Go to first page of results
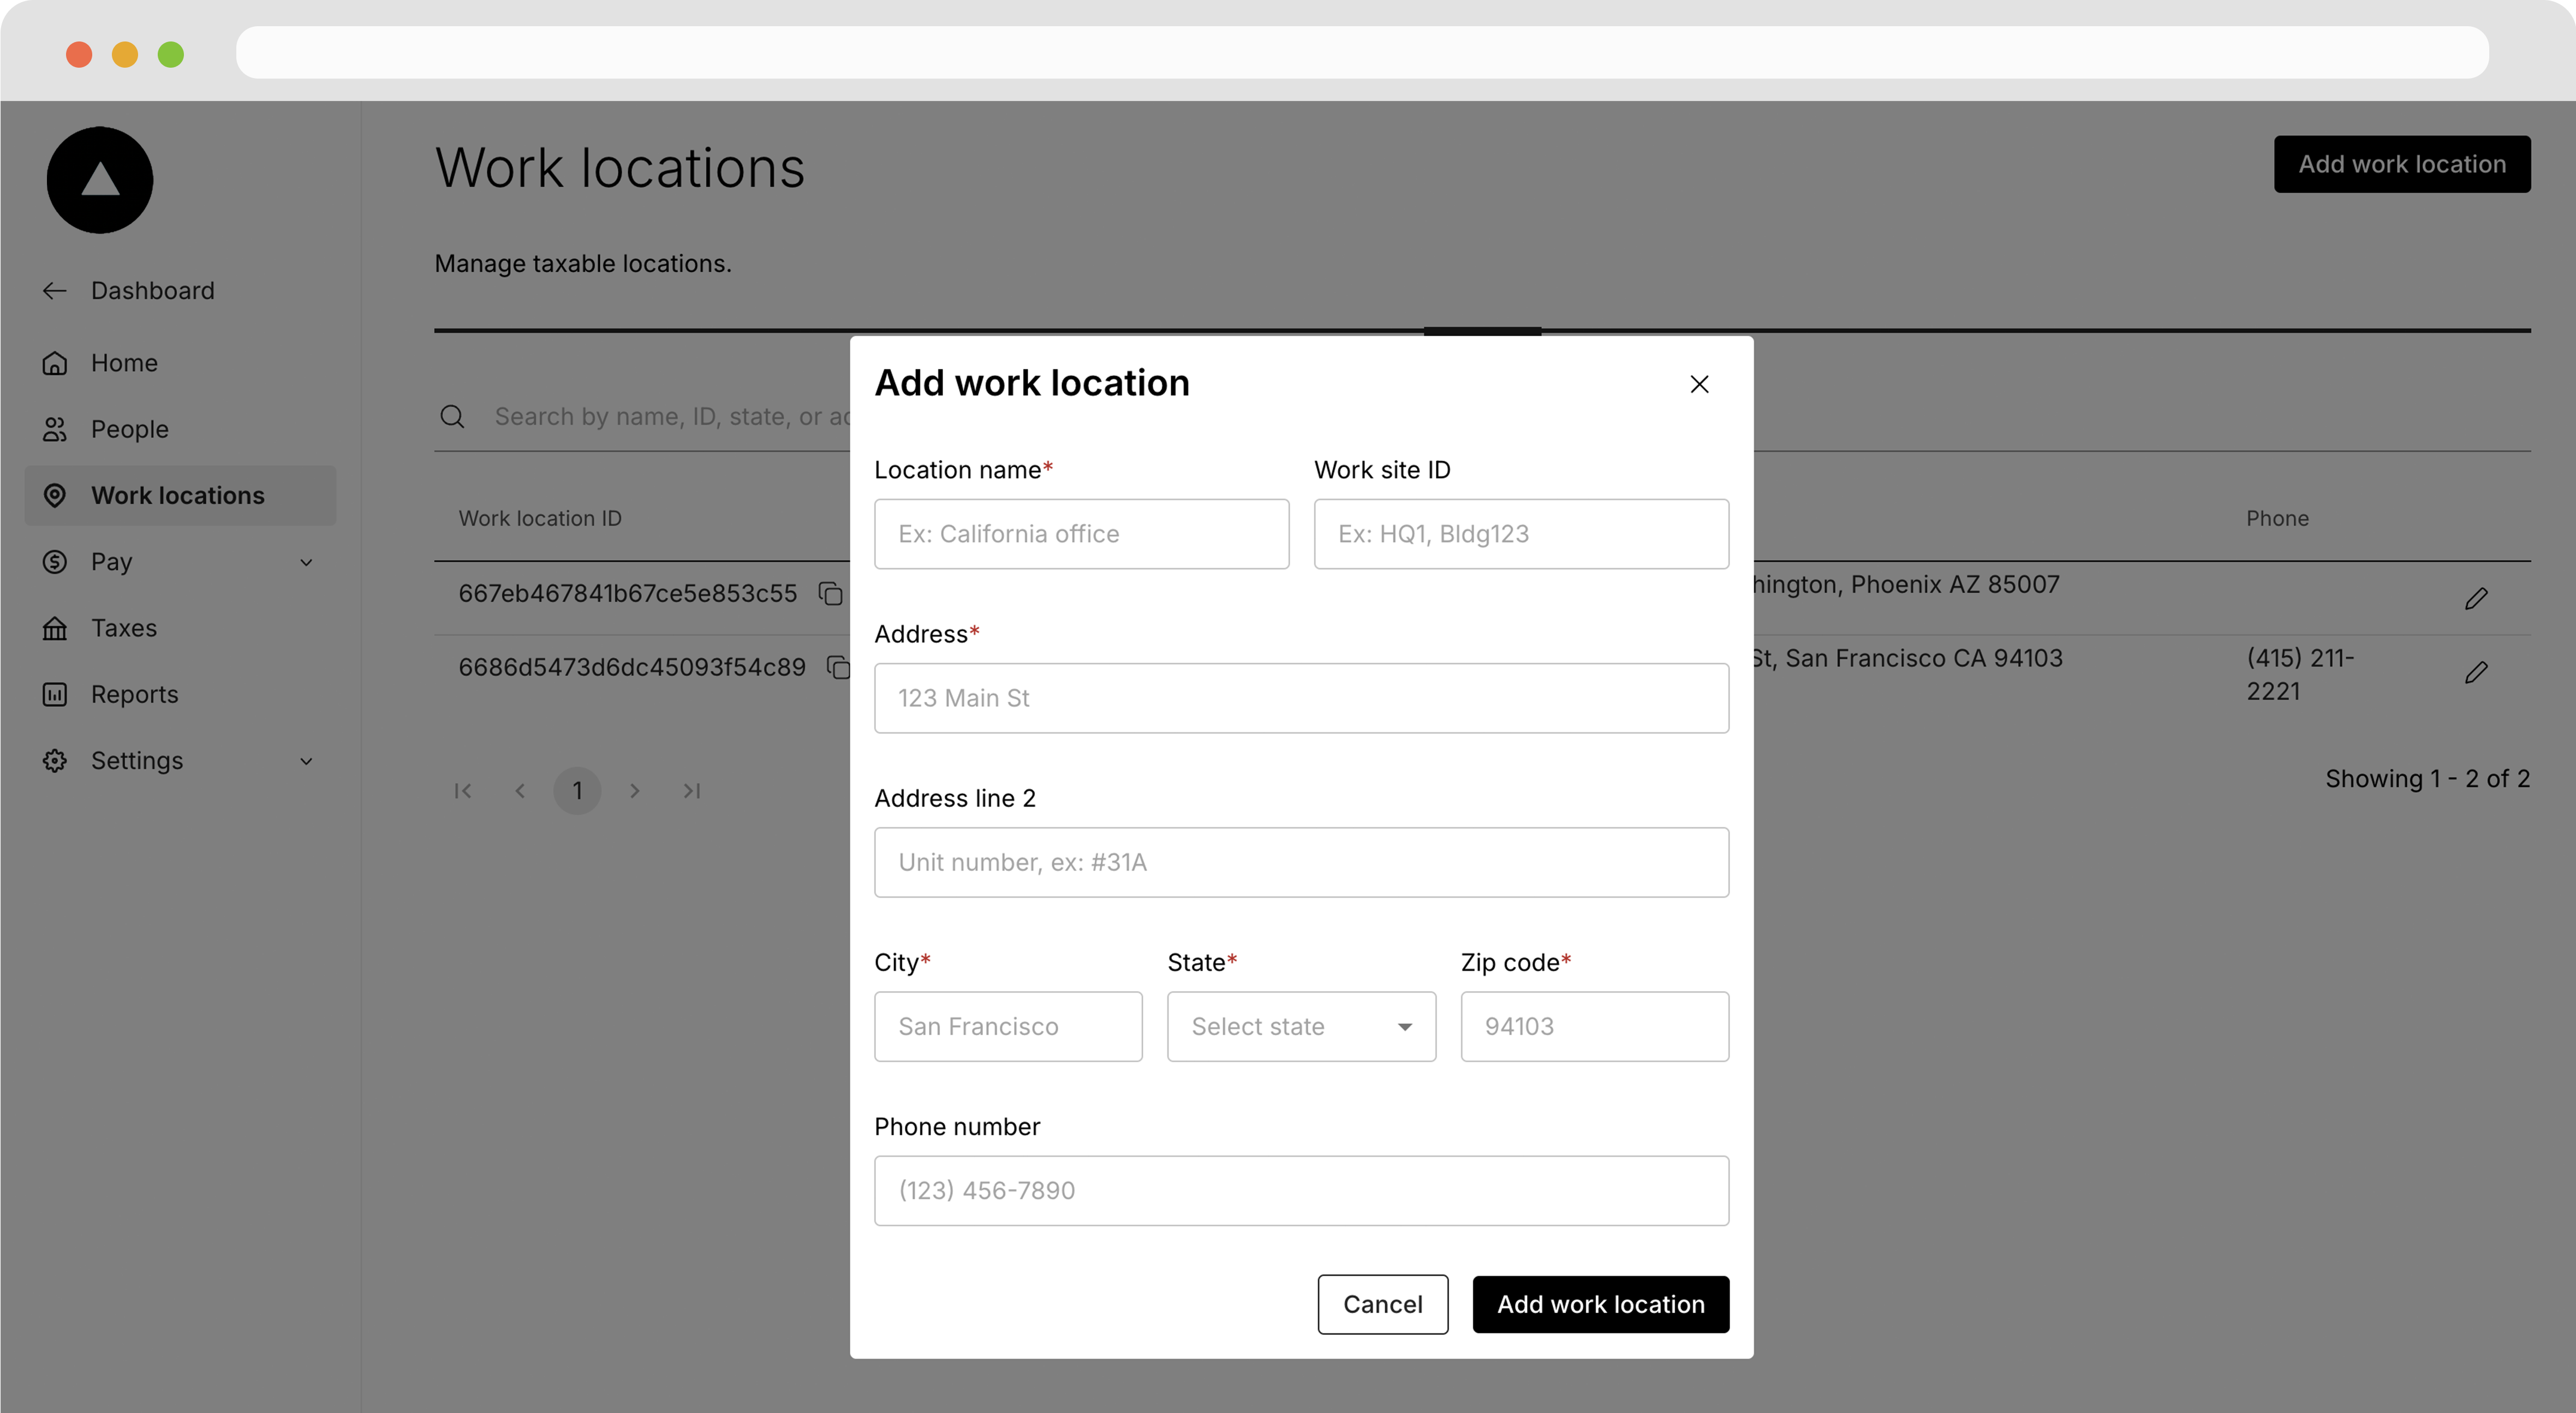This screenshot has width=2576, height=1413. click(x=463, y=791)
